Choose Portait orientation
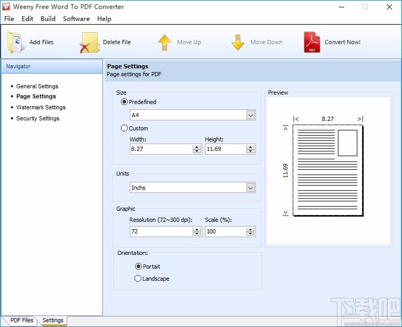The height and width of the screenshot is (327, 402). click(138, 266)
